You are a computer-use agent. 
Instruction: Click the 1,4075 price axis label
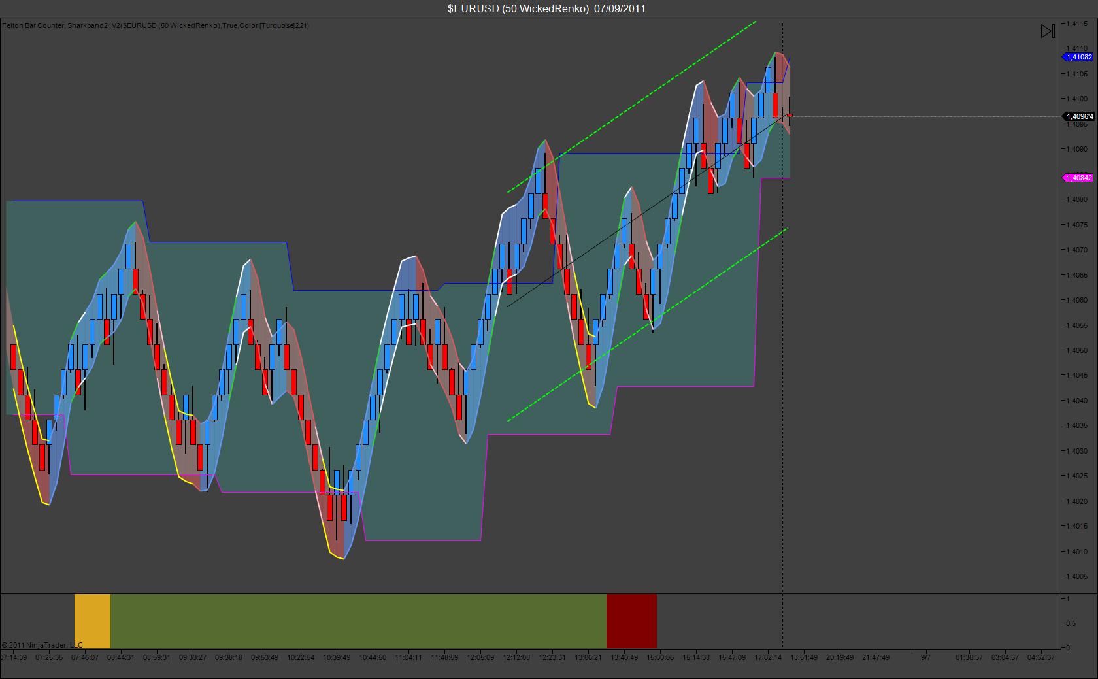(x=1076, y=225)
